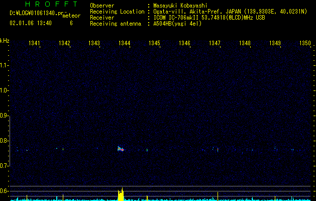Click the meteor count label

point(71,16)
